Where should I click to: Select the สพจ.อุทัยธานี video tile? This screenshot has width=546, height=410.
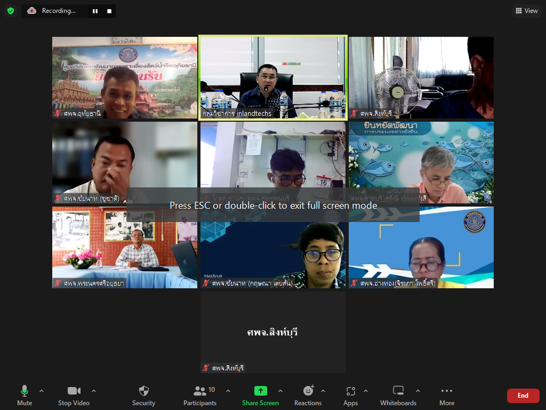tap(125, 78)
